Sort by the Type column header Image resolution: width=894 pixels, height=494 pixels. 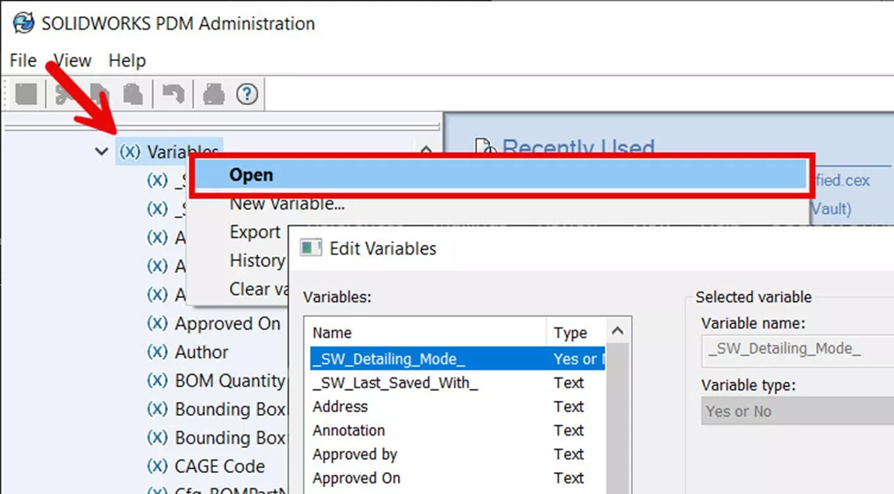[577, 333]
